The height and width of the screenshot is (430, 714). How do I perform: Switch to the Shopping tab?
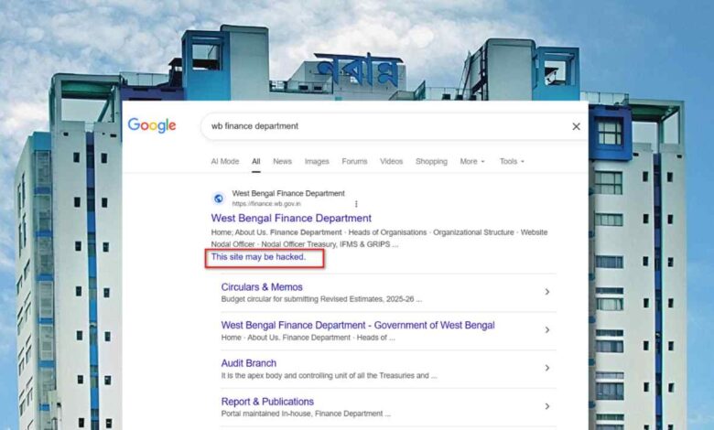click(x=431, y=162)
